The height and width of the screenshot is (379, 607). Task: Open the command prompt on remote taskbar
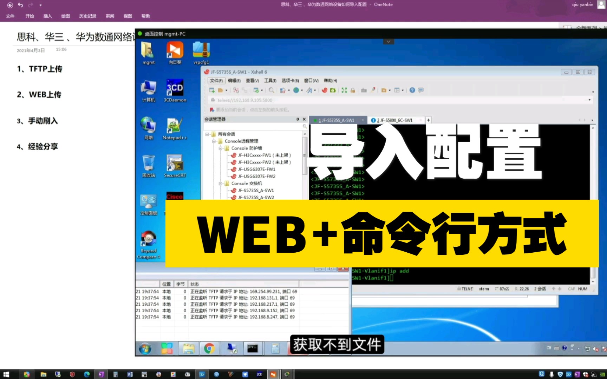(253, 348)
